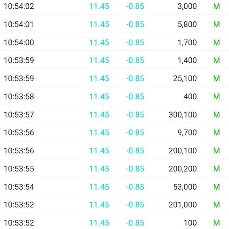Screen dimensions: 229x229
Task: Click the 201,000 volume entry
Action: [182, 205]
